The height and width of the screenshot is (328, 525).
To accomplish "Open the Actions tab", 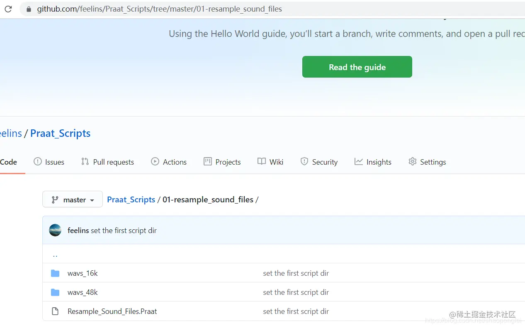I will (169, 162).
